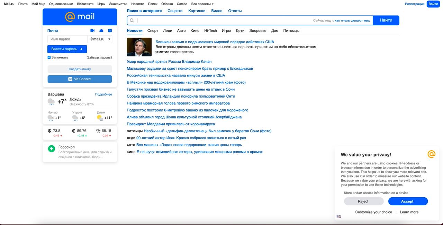The width and height of the screenshot is (443, 225).
Task: Open the video calls camera icon
Action: (x=92, y=30)
